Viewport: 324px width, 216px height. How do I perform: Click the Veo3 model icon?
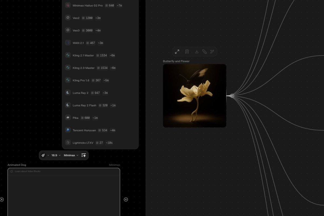click(x=68, y=30)
